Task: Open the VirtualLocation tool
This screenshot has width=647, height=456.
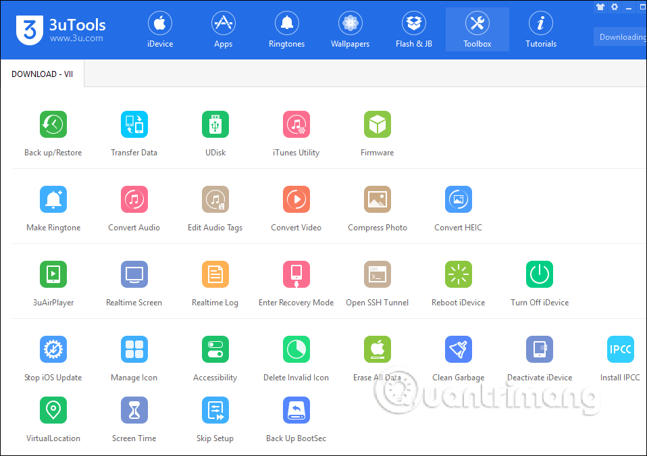Action: 53,410
